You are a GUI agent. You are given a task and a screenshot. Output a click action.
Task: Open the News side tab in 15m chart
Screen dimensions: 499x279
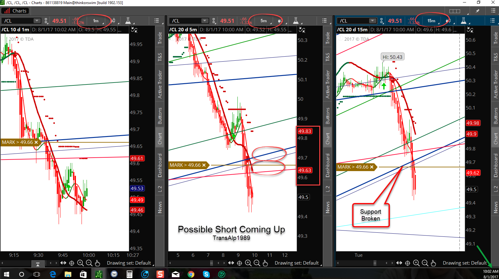(x=496, y=207)
